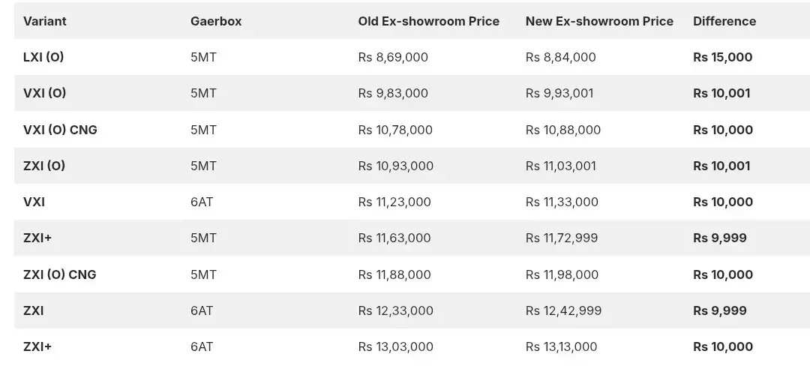Click new price Rs 9,93,001
810x387 pixels.
559,93
